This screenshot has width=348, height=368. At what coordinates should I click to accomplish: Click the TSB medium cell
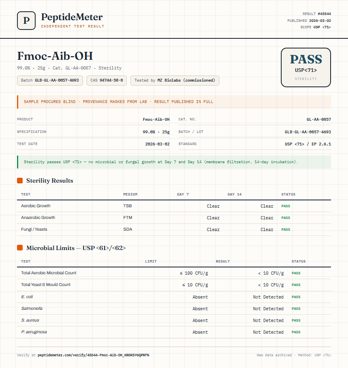(x=128, y=206)
